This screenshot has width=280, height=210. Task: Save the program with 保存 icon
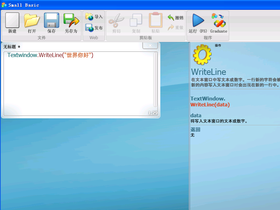[51, 21]
